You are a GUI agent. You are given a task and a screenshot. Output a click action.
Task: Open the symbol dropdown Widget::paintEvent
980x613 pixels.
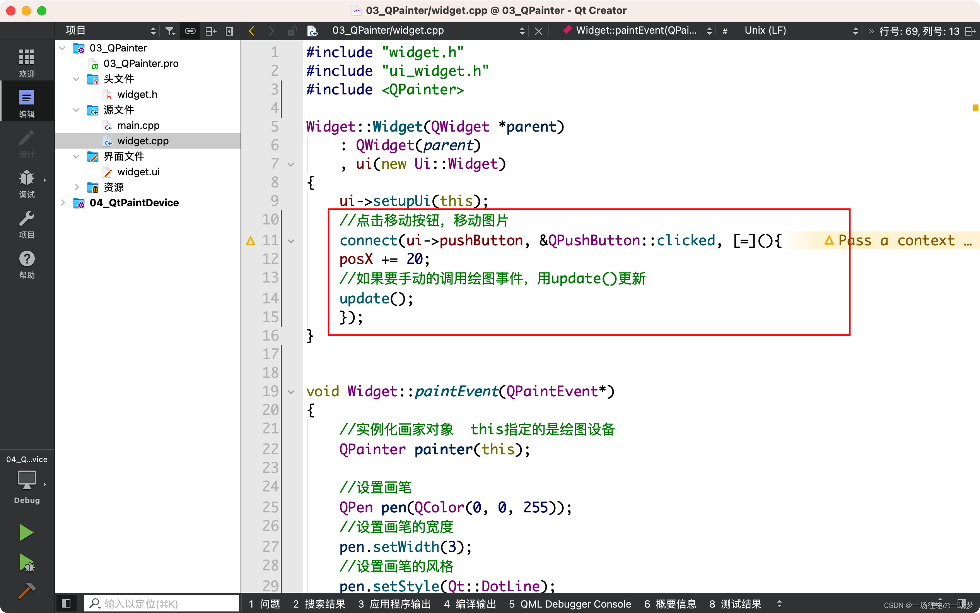click(638, 31)
